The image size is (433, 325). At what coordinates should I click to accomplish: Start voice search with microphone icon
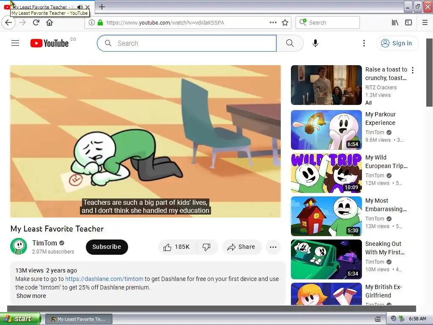click(x=315, y=43)
